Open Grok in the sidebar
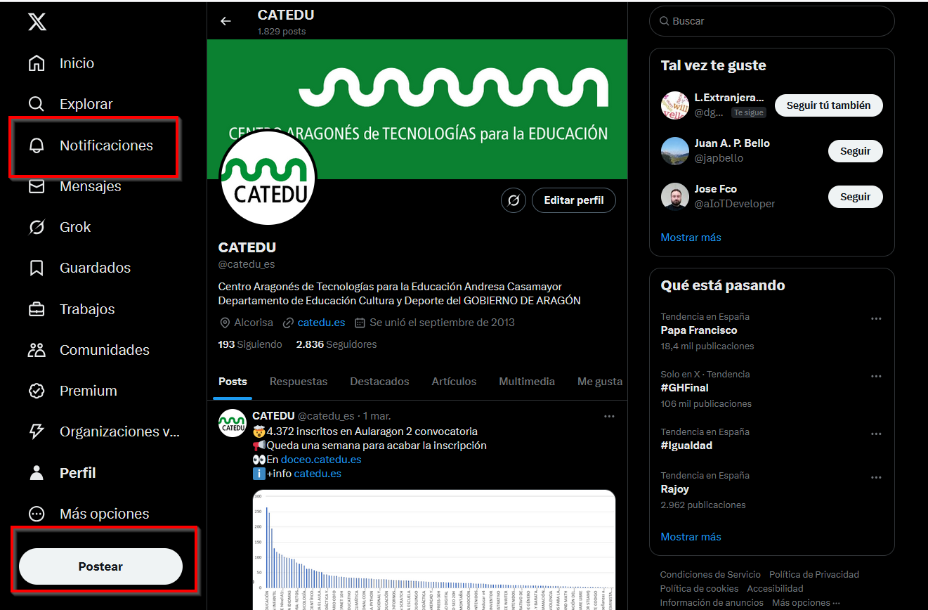 pyautogui.click(x=60, y=227)
